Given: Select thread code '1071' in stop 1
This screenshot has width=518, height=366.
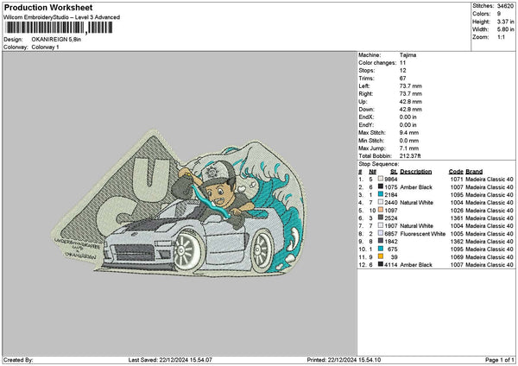Looking at the screenshot, I should [x=457, y=180].
